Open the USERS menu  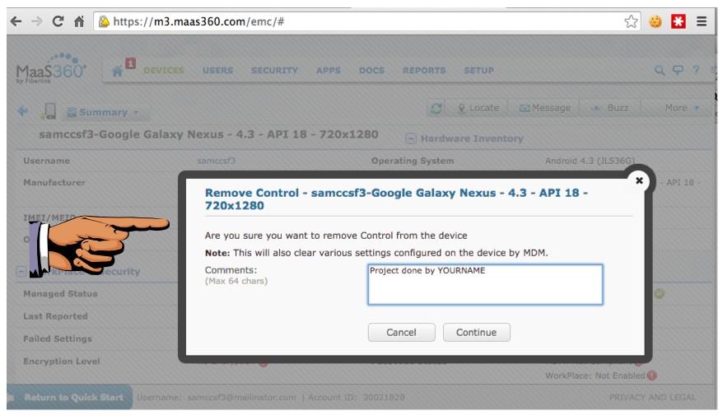[x=217, y=71]
